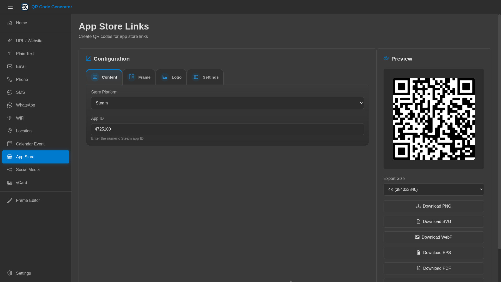The height and width of the screenshot is (282, 501).
Task: Click the Plain Text T icon
Action: pos(10,54)
